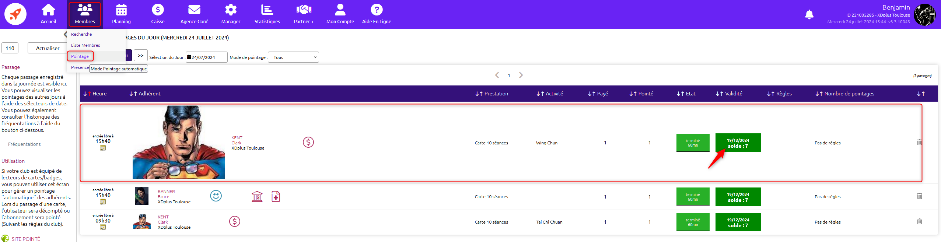Open the Planning section

pos(121,14)
